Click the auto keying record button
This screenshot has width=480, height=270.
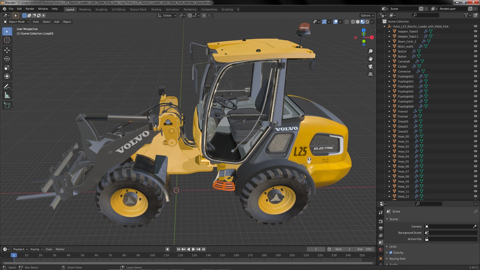coord(167,249)
